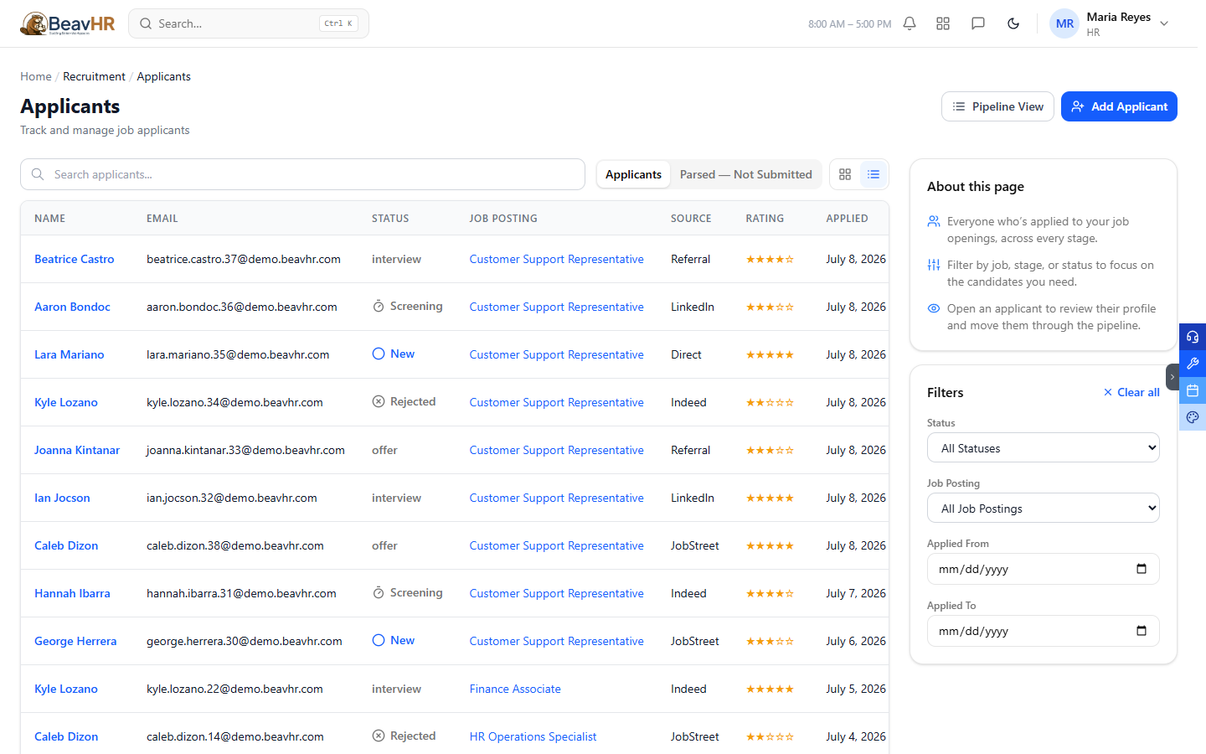Expand the All Job Postings dropdown
Viewport: 1206px width, 754px height.
tap(1044, 508)
